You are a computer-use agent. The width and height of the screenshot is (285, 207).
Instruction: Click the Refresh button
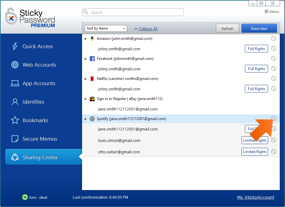(x=227, y=28)
